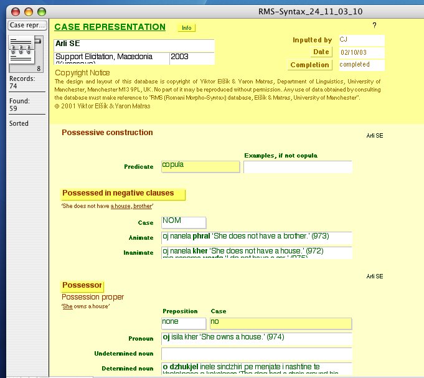The image size is (424, 378).
Task: Minimize the window with the yellow button
Action: 29,12
